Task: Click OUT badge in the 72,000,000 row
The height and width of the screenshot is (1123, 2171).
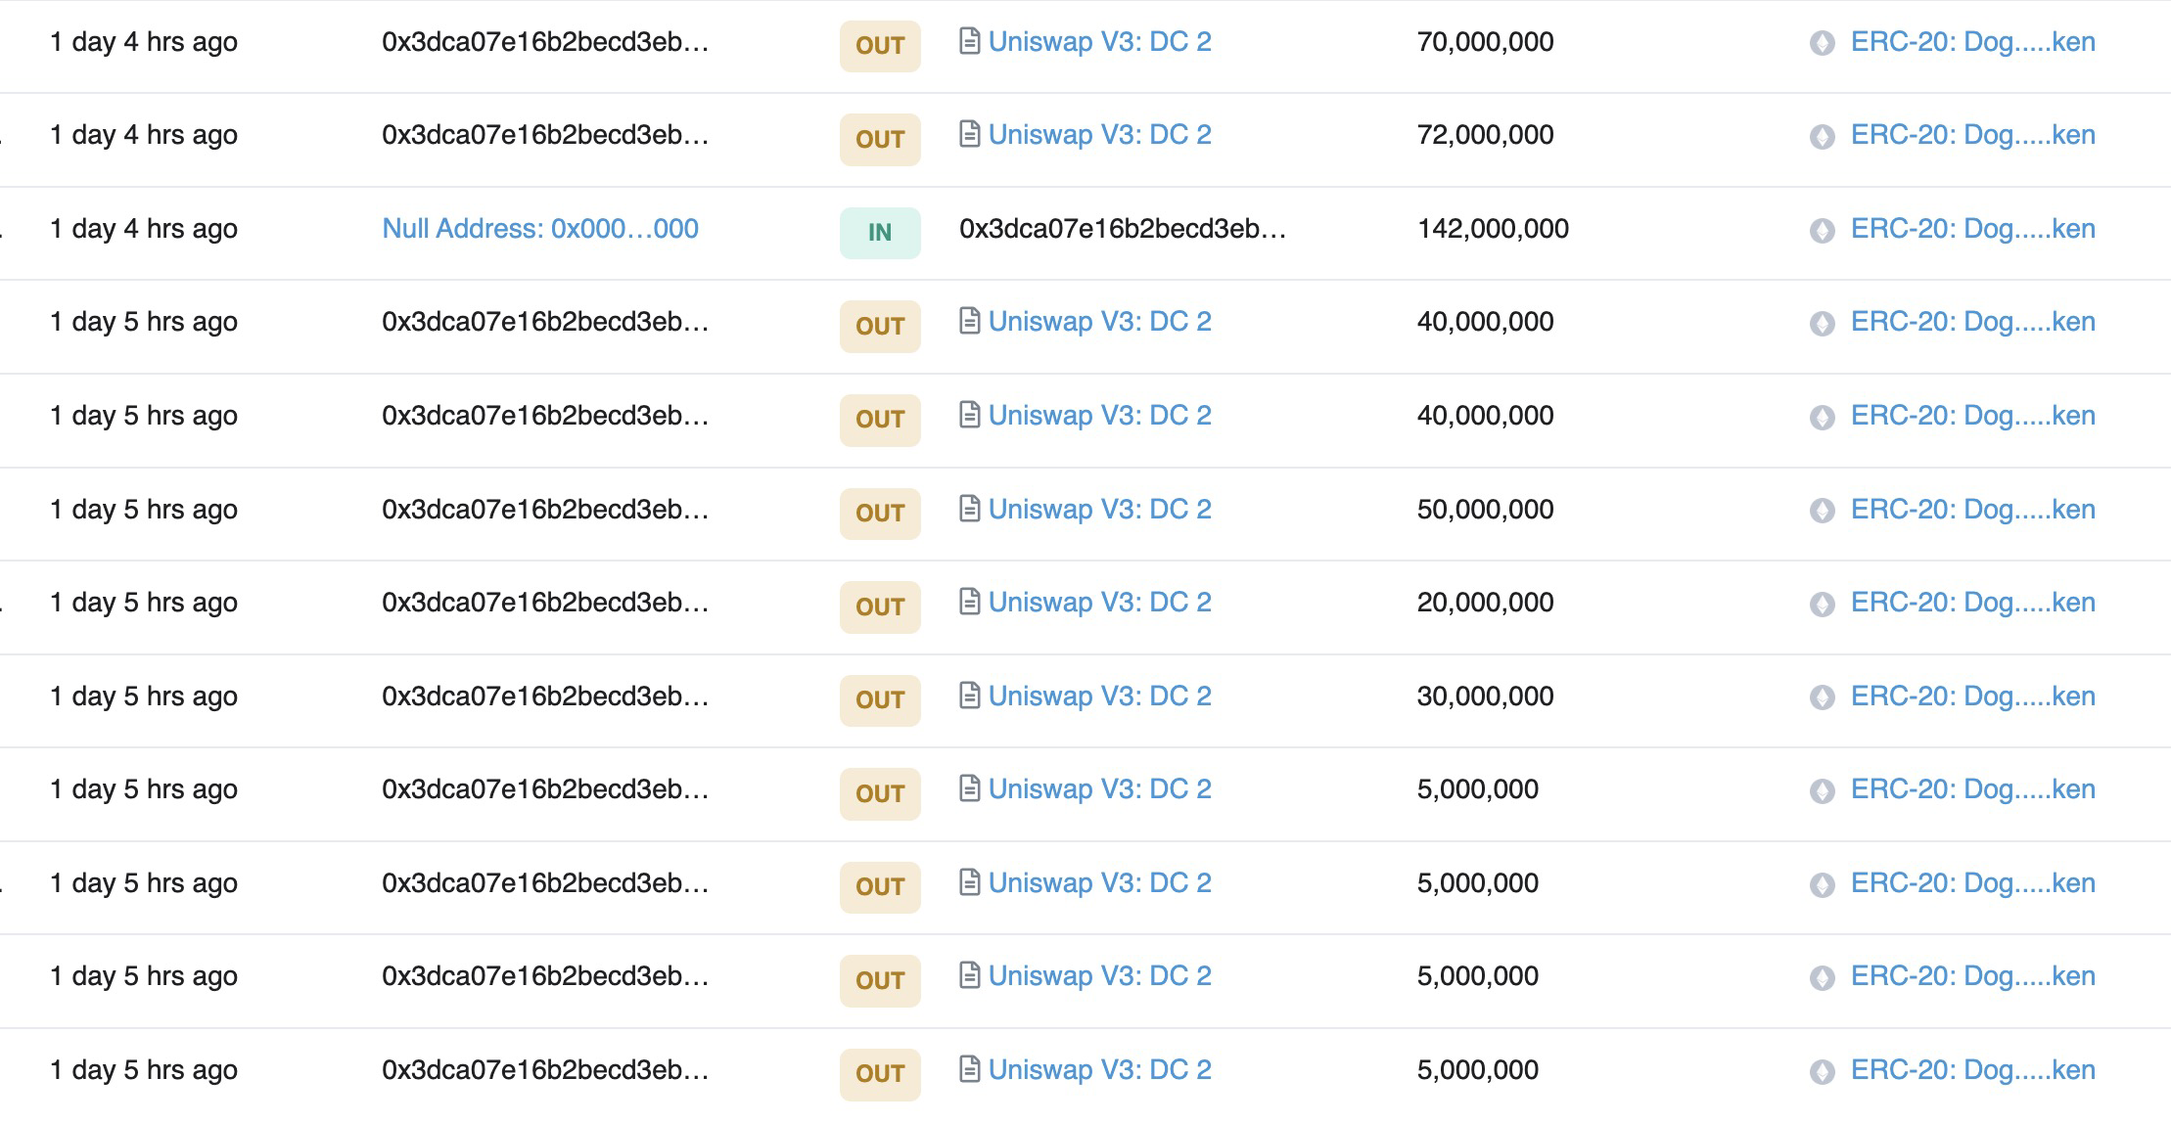Action: click(880, 140)
